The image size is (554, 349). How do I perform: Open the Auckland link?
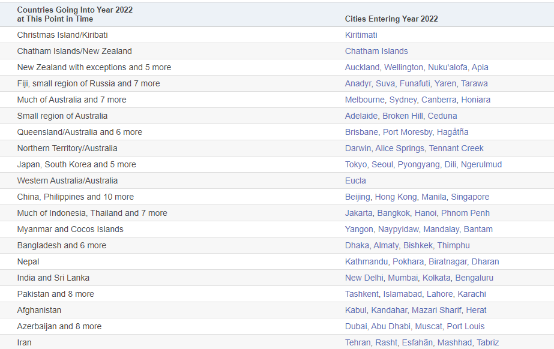point(362,67)
